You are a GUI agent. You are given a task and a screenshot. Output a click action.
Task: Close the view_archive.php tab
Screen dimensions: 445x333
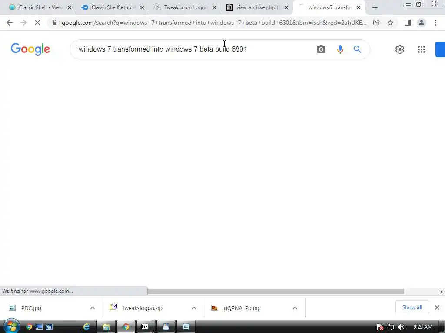[286, 7]
